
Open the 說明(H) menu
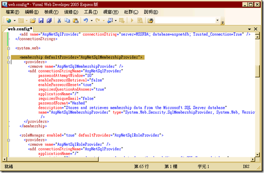click(x=151, y=12)
